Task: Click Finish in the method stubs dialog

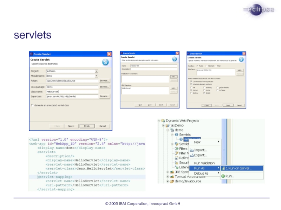Action: click(228, 105)
